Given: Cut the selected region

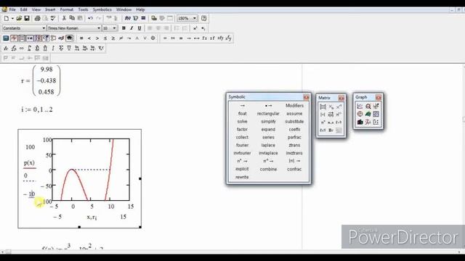Looking at the screenshot, I should pyautogui.click(x=64, y=18).
